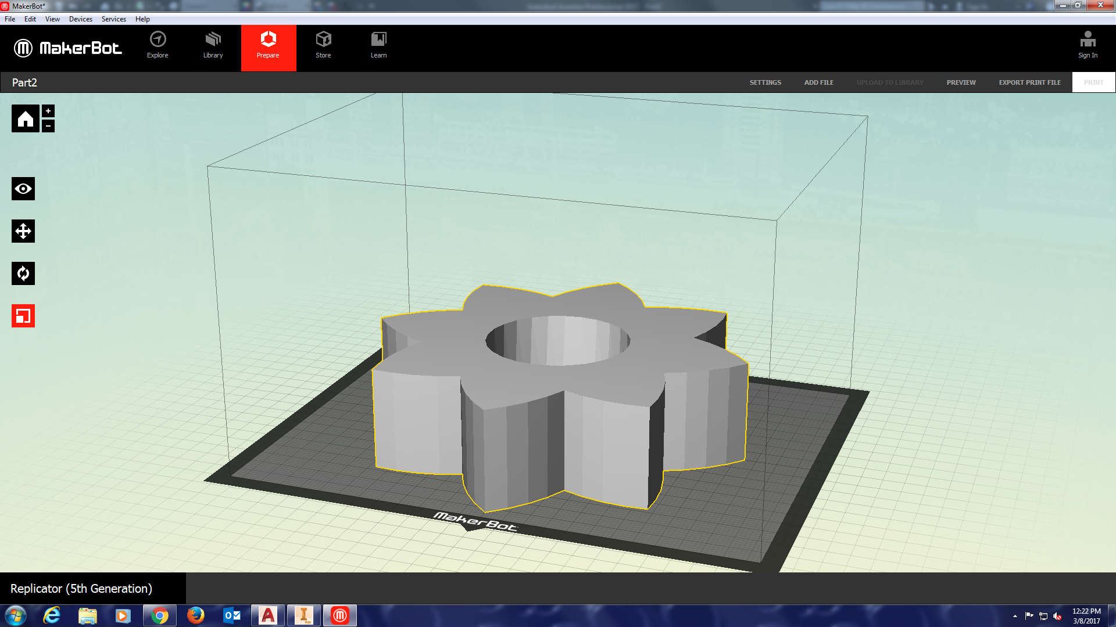The image size is (1116, 627).
Task: Open the Learn section
Action: 378,46
